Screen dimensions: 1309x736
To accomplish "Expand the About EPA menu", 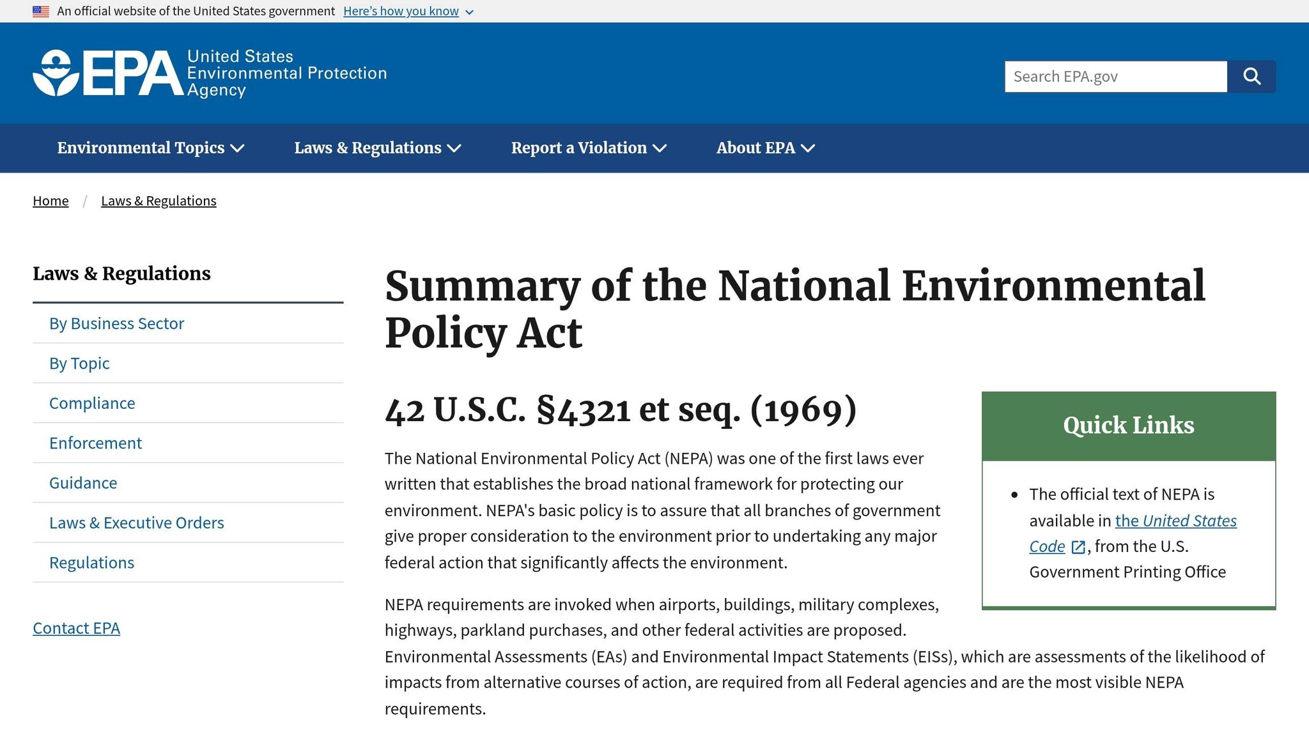I will [x=766, y=148].
